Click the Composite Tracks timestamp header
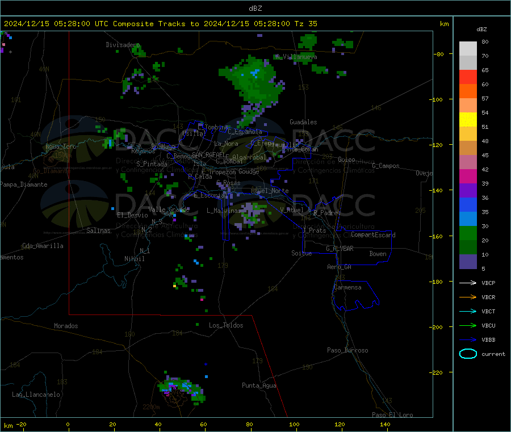The image size is (511, 432). pyautogui.click(x=160, y=24)
